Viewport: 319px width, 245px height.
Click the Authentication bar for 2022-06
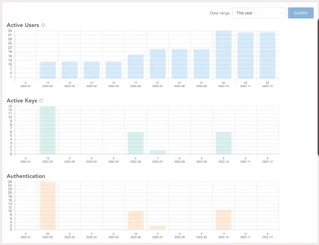pos(136,220)
